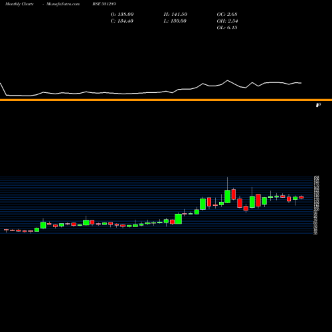
Task: Click the 'OL: 6.15' value
Action: [227, 28]
